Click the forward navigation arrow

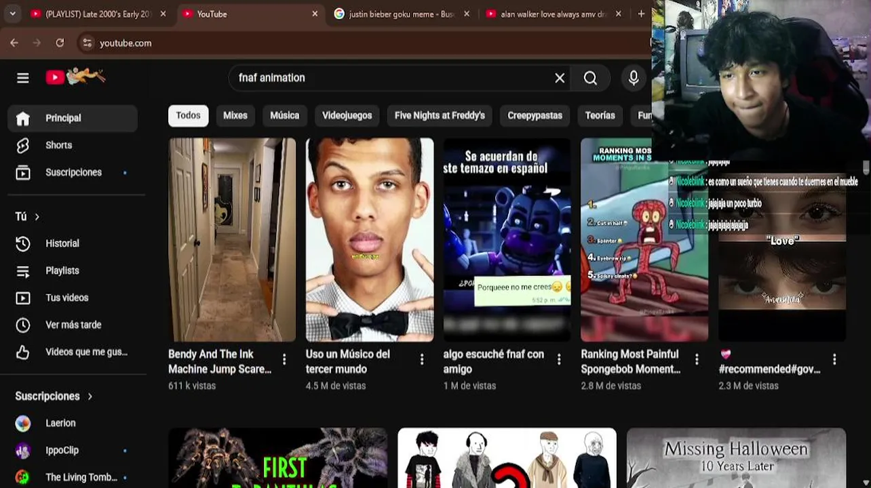(37, 43)
